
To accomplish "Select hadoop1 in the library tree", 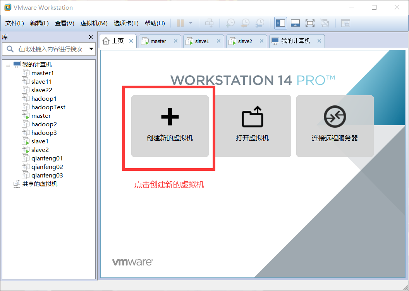I will tap(44, 99).
